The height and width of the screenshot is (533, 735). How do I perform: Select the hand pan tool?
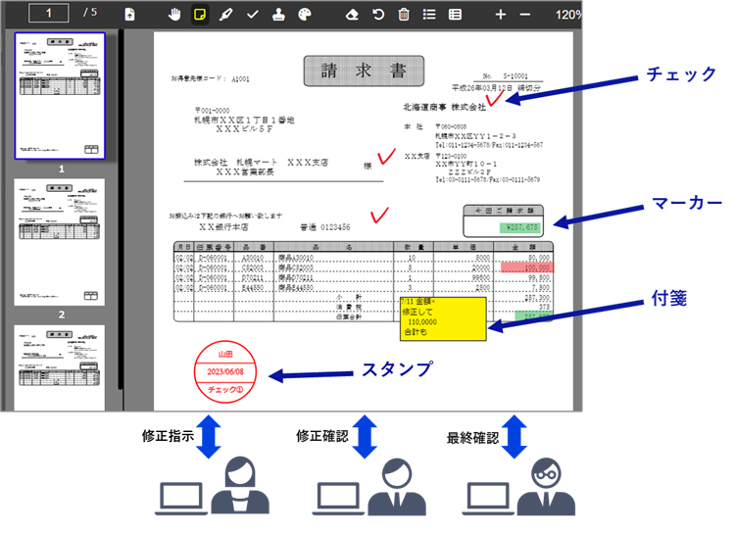174,14
